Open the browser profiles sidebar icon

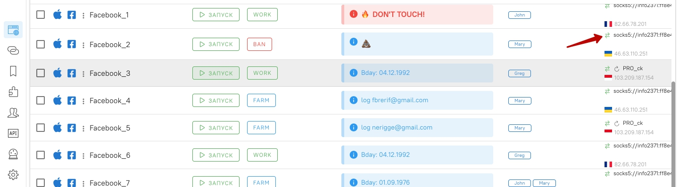pos(13,30)
